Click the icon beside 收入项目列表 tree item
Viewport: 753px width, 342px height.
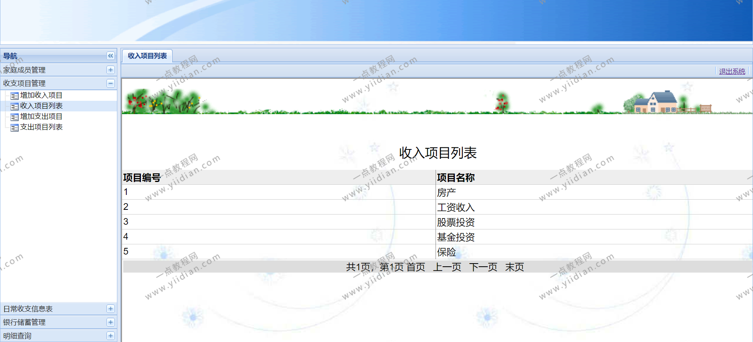tap(15, 106)
